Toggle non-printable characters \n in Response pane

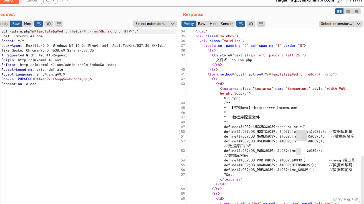tap(251, 24)
